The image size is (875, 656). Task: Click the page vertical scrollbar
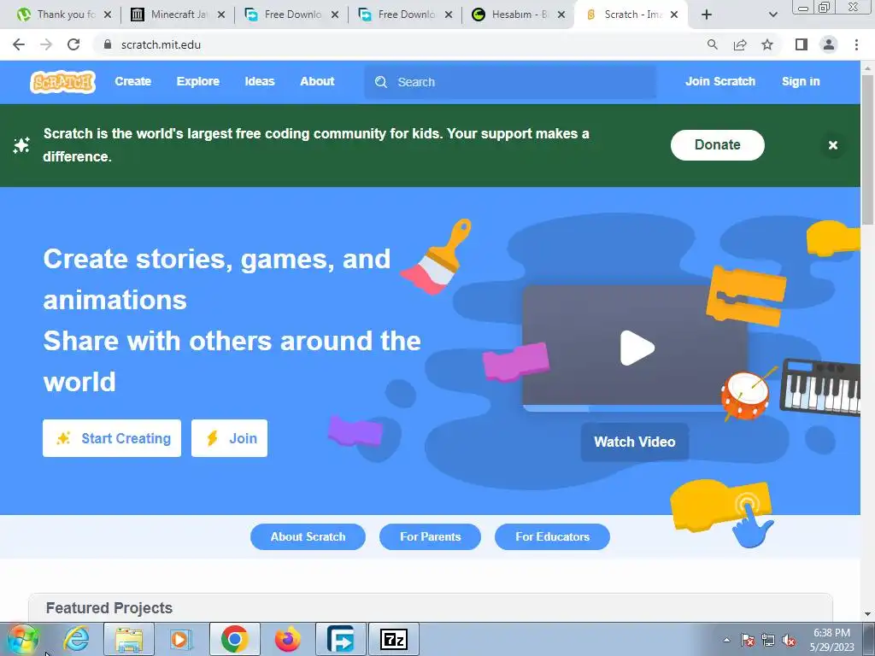(x=867, y=149)
